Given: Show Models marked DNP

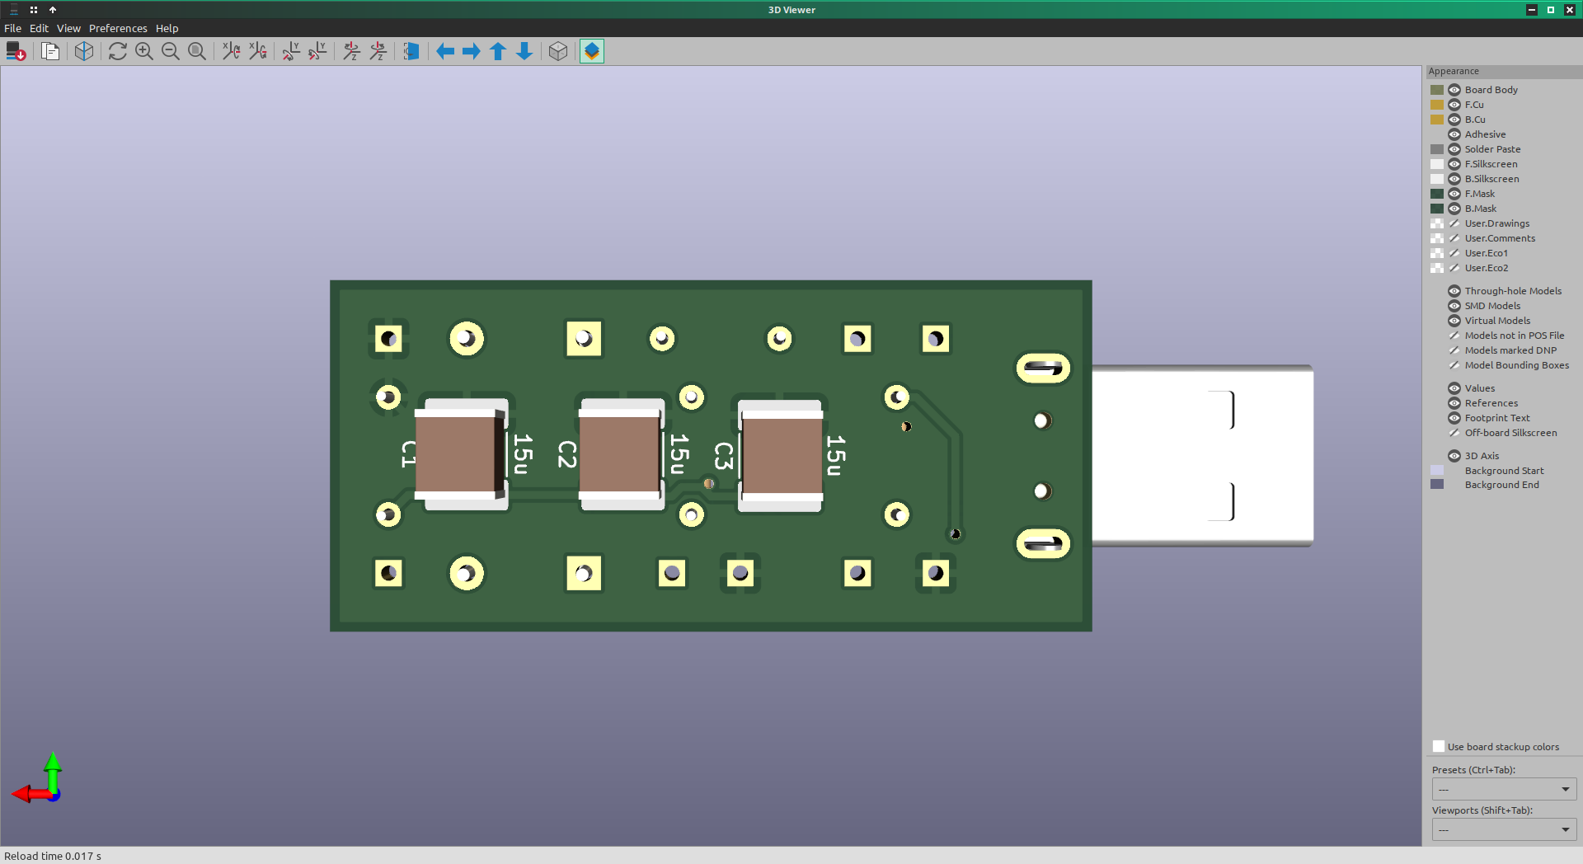Looking at the screenshot, I should coord(1454,350).
